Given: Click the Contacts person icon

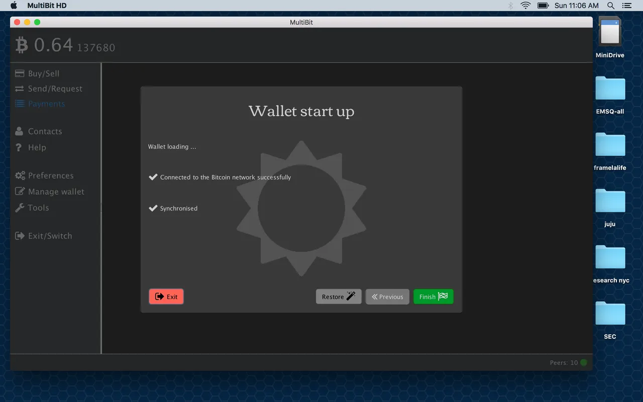Looking at the screenshot, I should click(x=19, y=131).
